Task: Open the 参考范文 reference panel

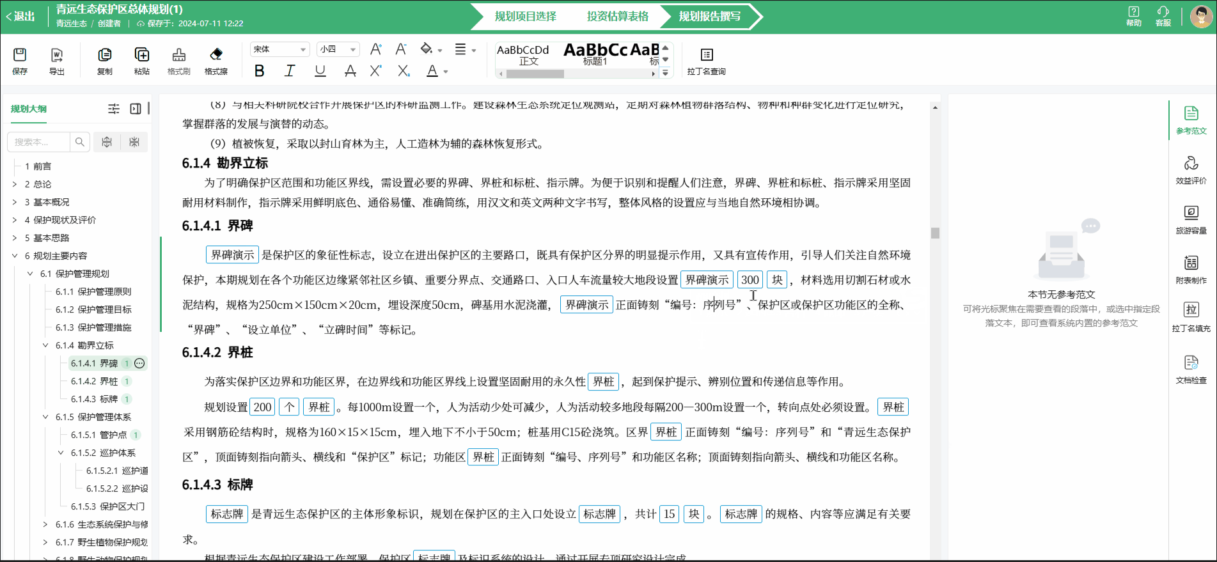Action: pyautogui.click(x=1191, y=120)
